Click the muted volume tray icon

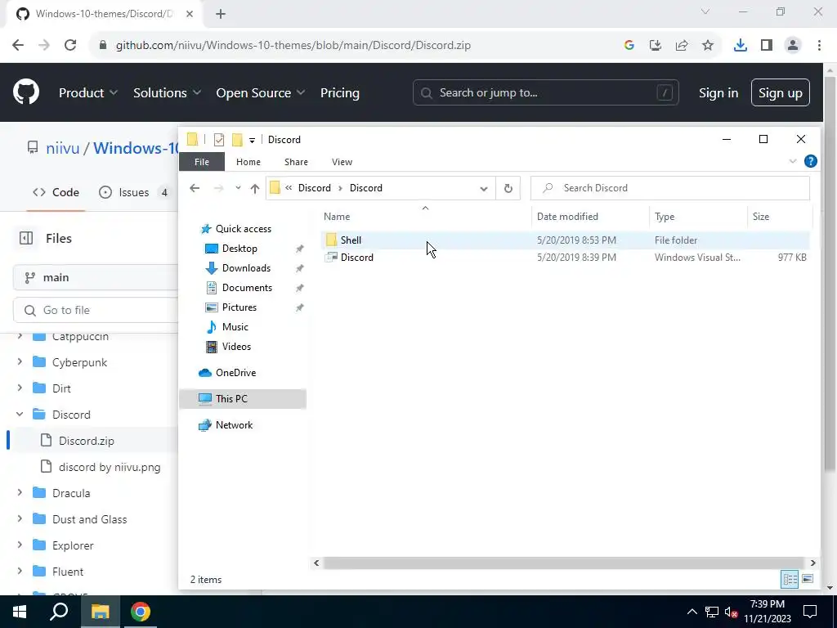pos(732,612)
